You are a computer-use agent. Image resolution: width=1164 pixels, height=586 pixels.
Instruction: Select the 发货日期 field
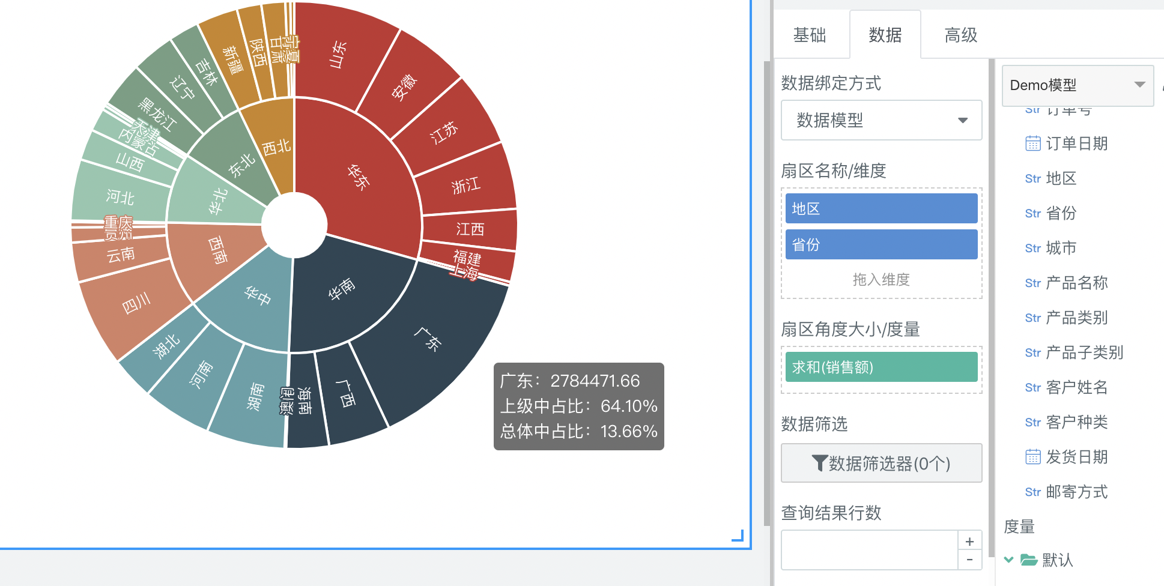tap(1077, 457)
